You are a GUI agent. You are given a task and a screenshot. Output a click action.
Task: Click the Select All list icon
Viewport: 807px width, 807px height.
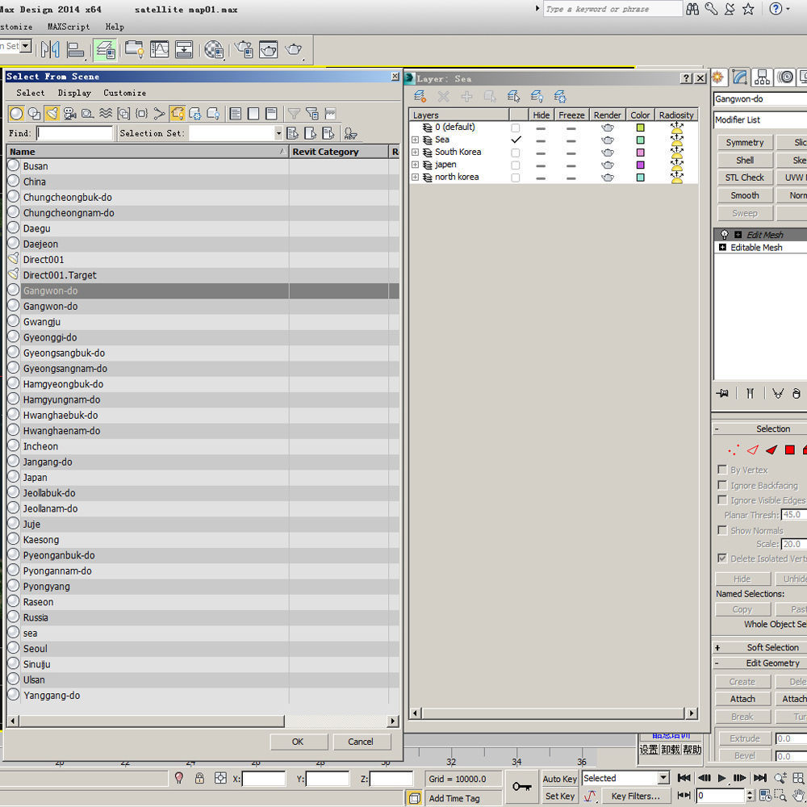pos(235,113)
